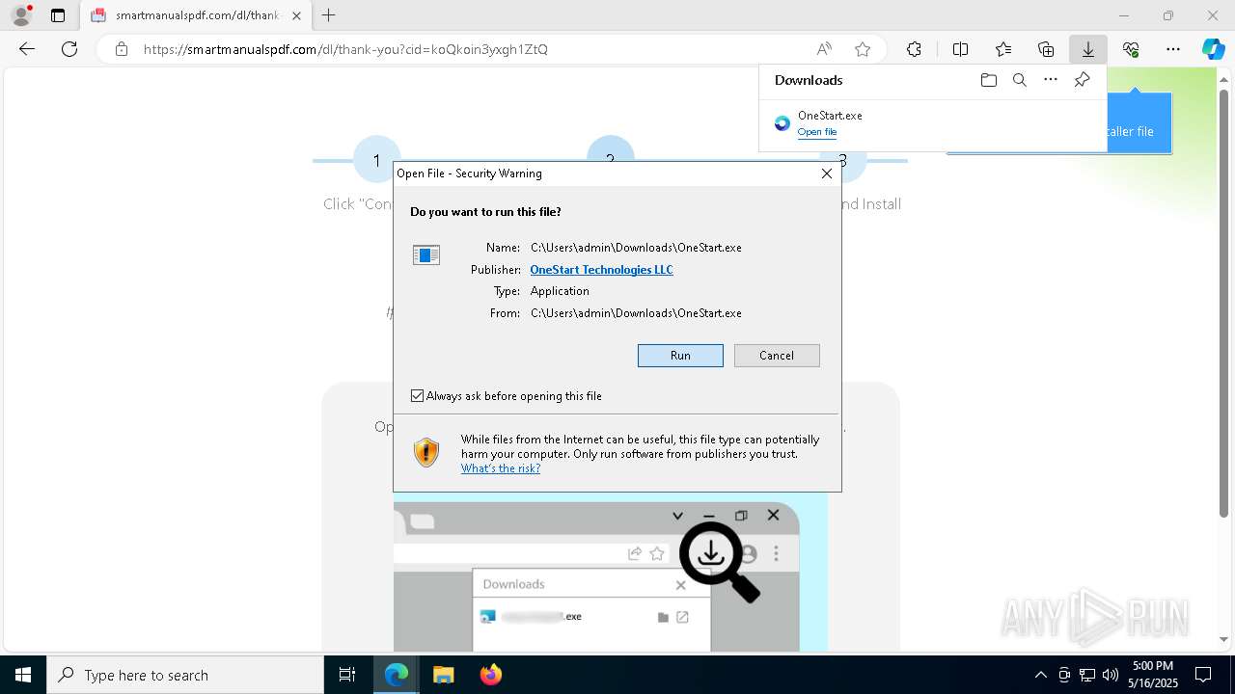Open File Explorer from the taskbar
1235x694 pixels.
(x=444, y=675)
